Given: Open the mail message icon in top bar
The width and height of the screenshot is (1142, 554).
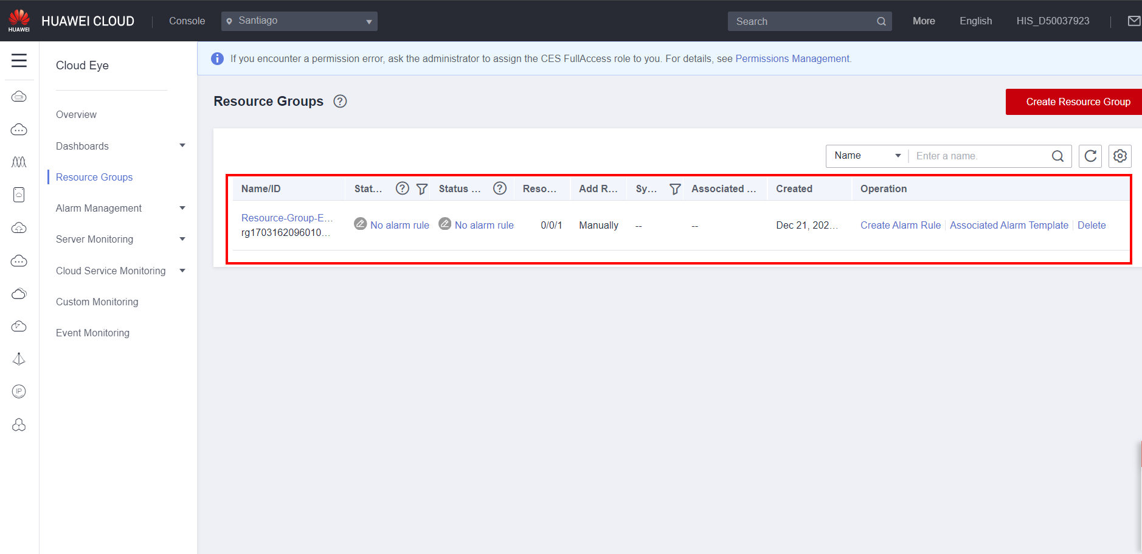Looking at the screenshot, I should pyautogui.click(x=1133, y=21).
